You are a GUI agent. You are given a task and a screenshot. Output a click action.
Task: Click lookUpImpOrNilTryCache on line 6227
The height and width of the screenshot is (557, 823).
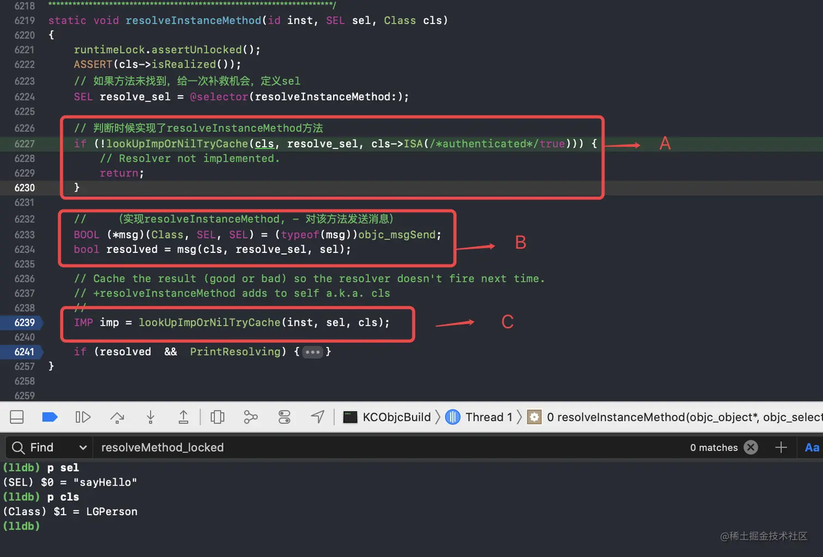click(177, 144)
